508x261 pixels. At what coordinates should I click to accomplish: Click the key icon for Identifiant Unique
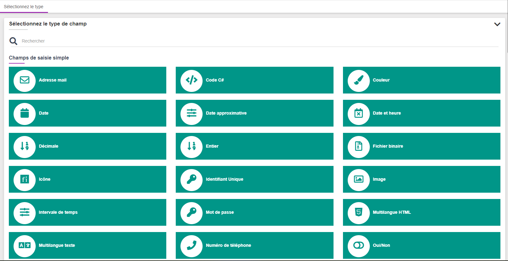pos(192,179)
